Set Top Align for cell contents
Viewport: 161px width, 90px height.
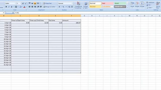point(30,3)
